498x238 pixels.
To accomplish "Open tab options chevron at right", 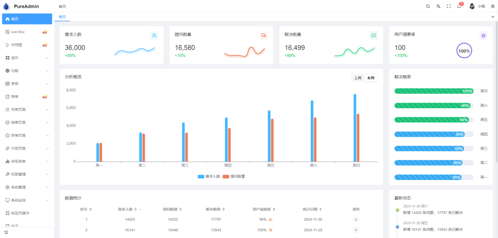I will 493,17.
